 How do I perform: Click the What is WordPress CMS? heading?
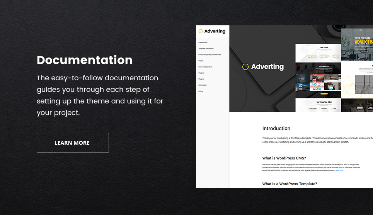[x=284, y=158]
